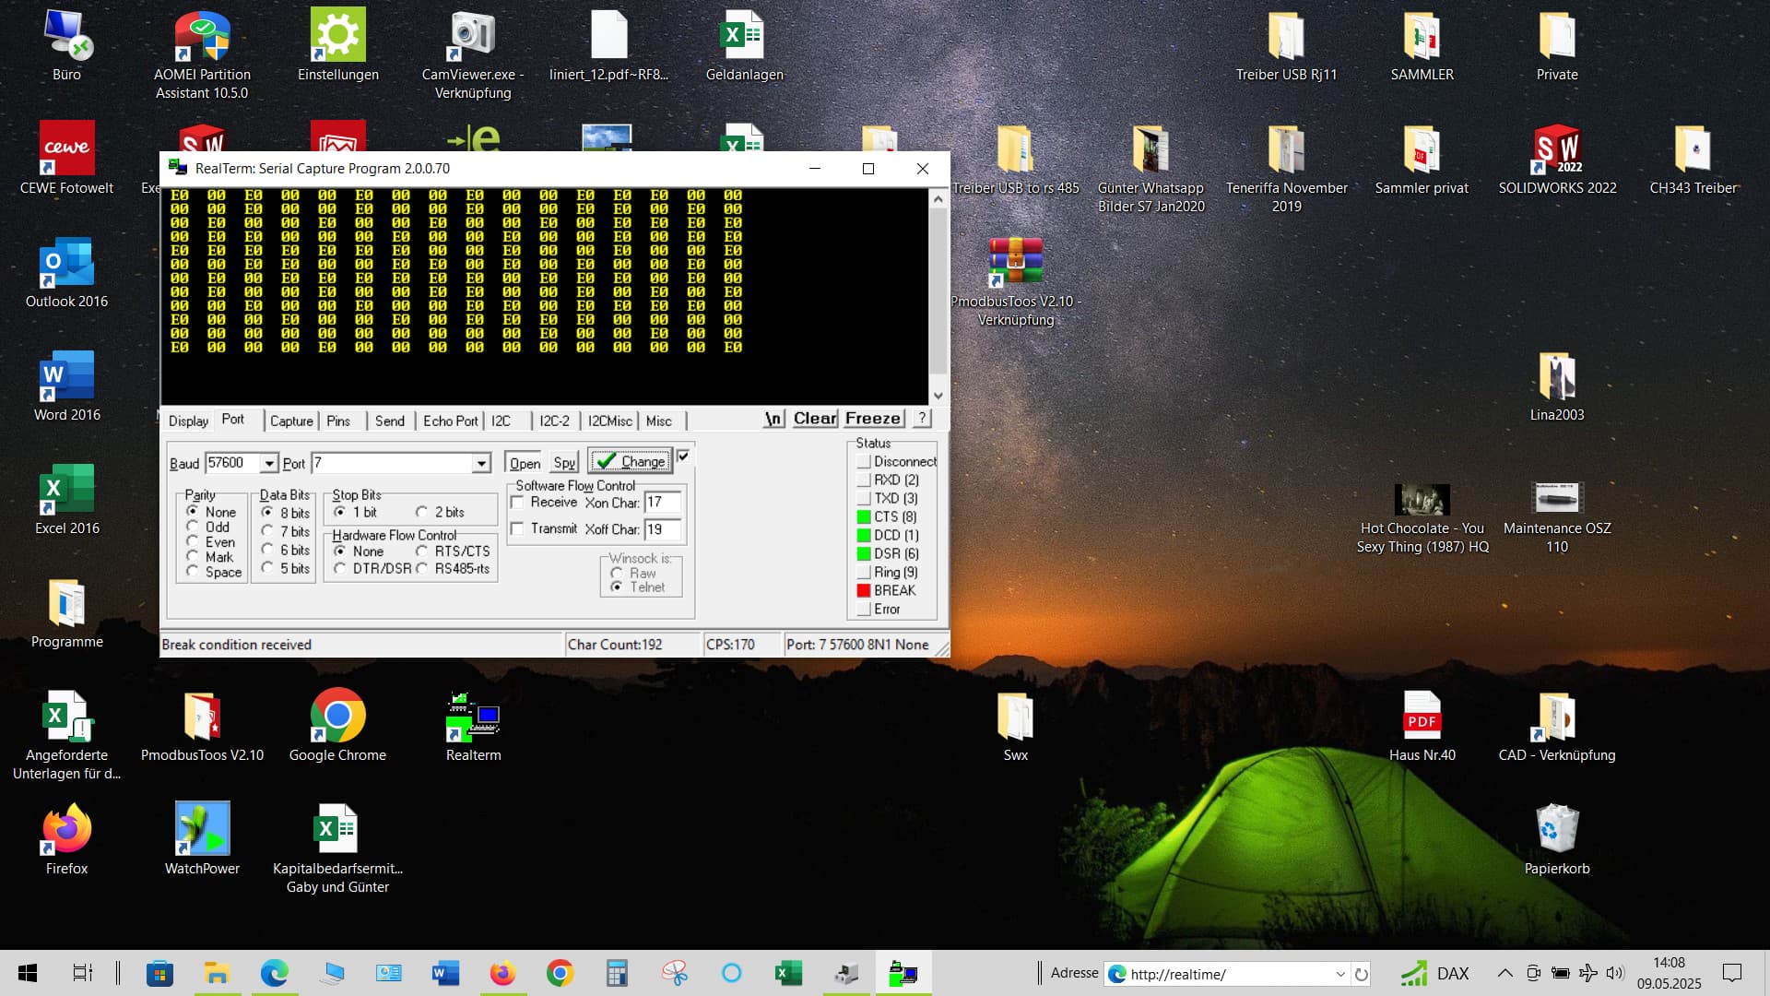Switch to the Echo Port tab
The height and width of the screenshot is (996, 1770).
[450, 421]
